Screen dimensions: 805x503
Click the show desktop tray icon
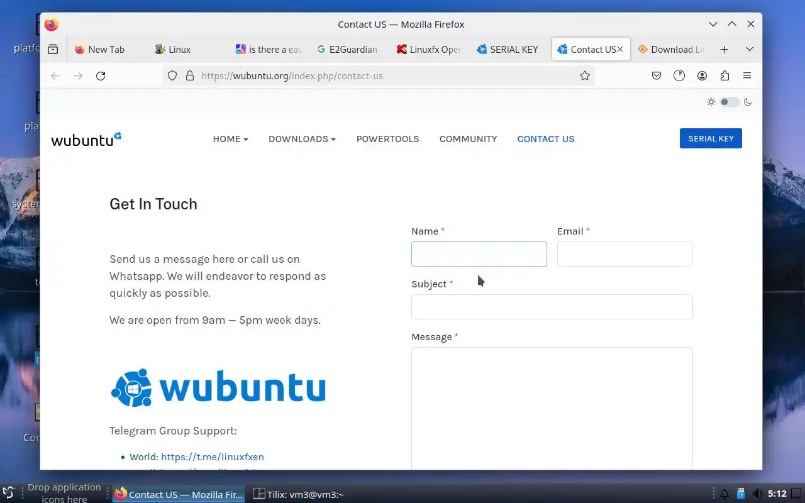pos(796,494)
